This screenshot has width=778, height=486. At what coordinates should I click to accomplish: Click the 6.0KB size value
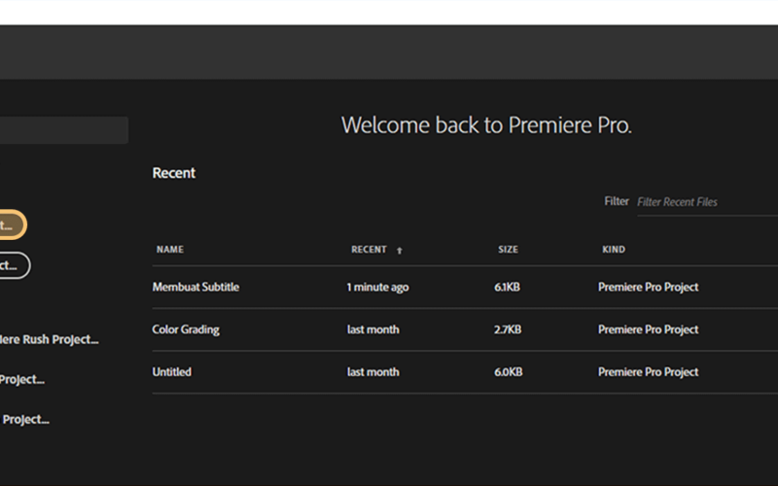[x=508, y=372]
